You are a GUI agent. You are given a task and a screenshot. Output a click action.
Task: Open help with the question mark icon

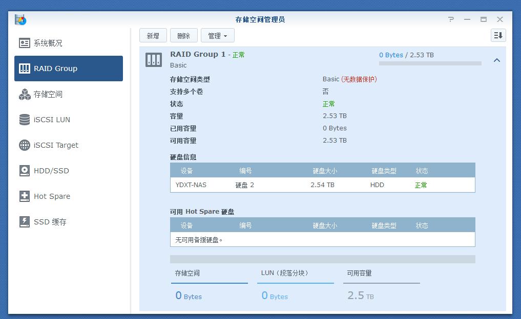click(x=451, y=19)
